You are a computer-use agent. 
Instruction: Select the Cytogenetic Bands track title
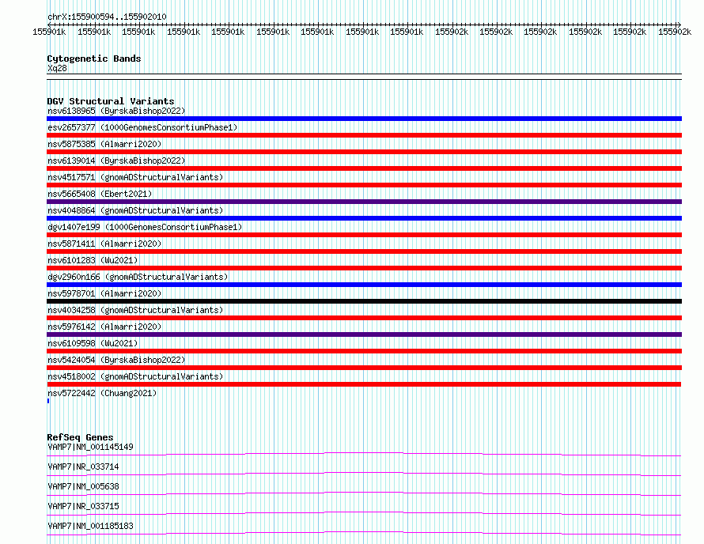(94, 59)
